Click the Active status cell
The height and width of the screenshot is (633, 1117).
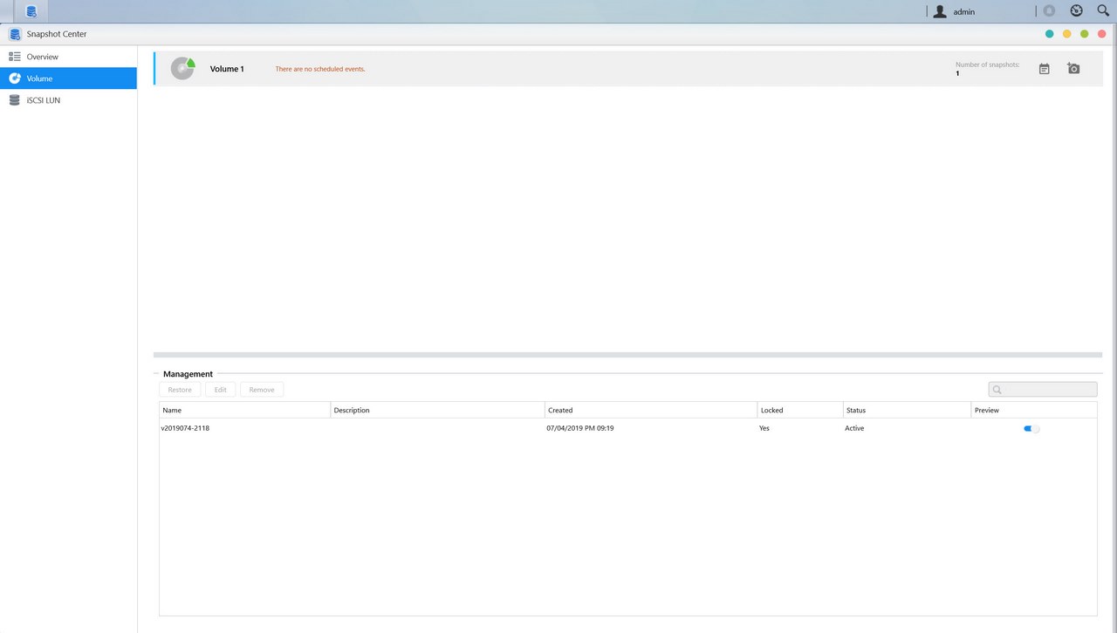point(854,428)
